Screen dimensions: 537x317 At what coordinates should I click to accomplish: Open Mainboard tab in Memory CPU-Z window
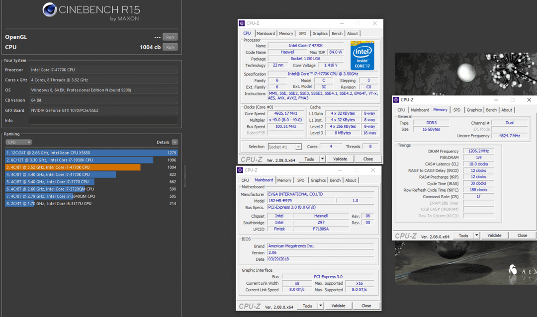coord(420,110)
